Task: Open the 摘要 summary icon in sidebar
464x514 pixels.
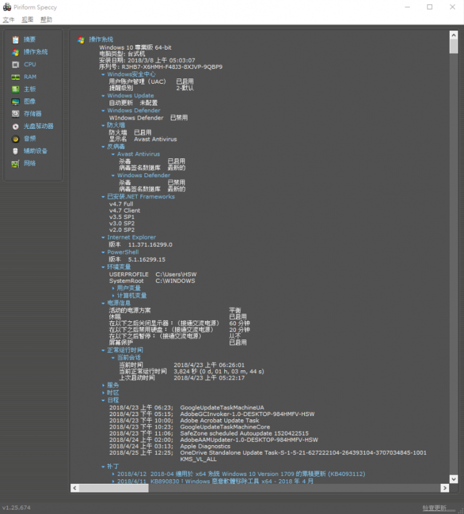Action: tap(15, 40)
